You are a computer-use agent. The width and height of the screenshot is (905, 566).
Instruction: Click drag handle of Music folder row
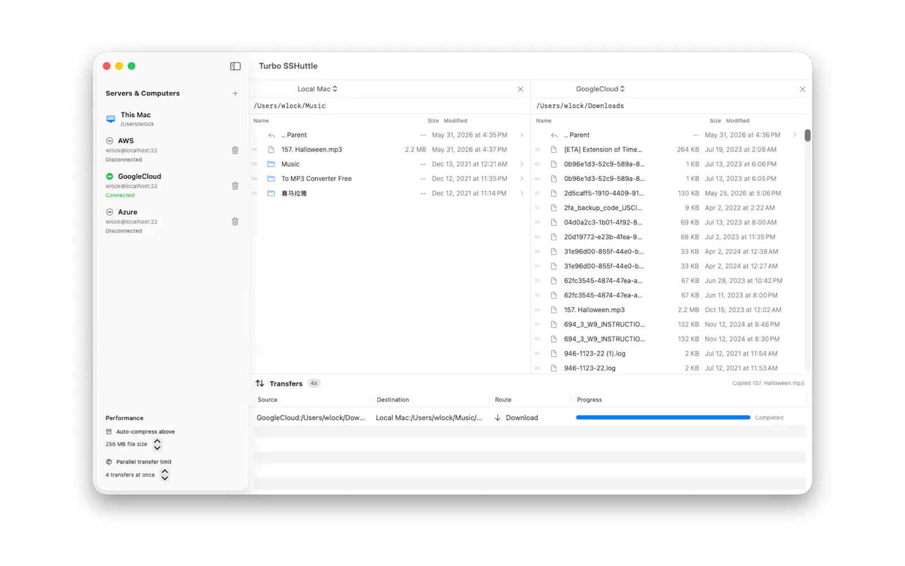tap(255, 164)
